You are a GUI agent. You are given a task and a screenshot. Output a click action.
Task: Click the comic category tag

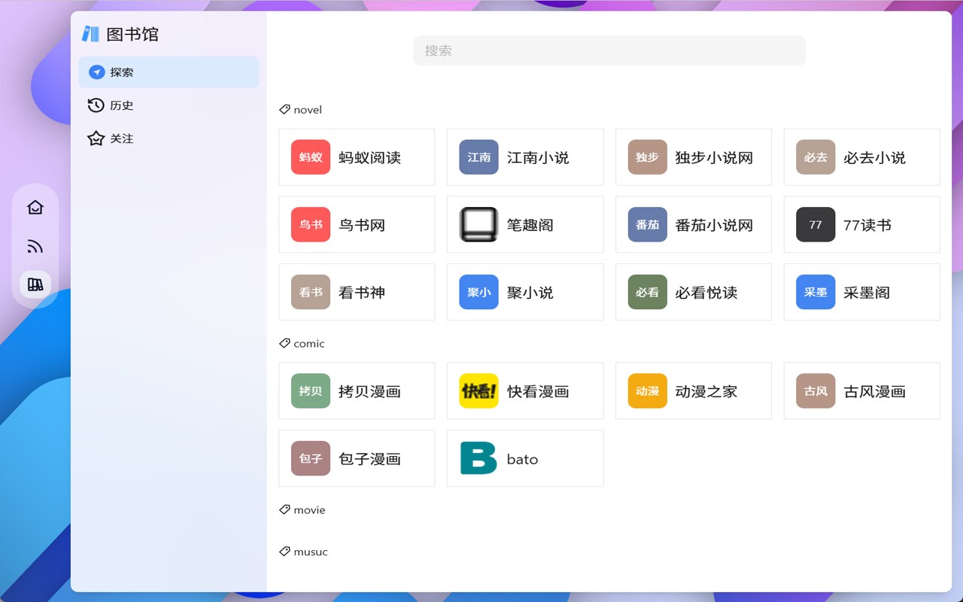click(302, 344)
